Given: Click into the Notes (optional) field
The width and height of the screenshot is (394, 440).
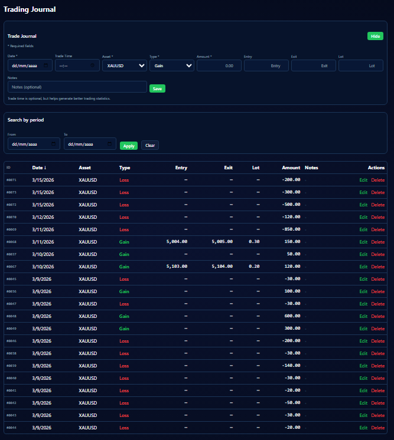Looking at the screenshot, I should tap(77, 87).
